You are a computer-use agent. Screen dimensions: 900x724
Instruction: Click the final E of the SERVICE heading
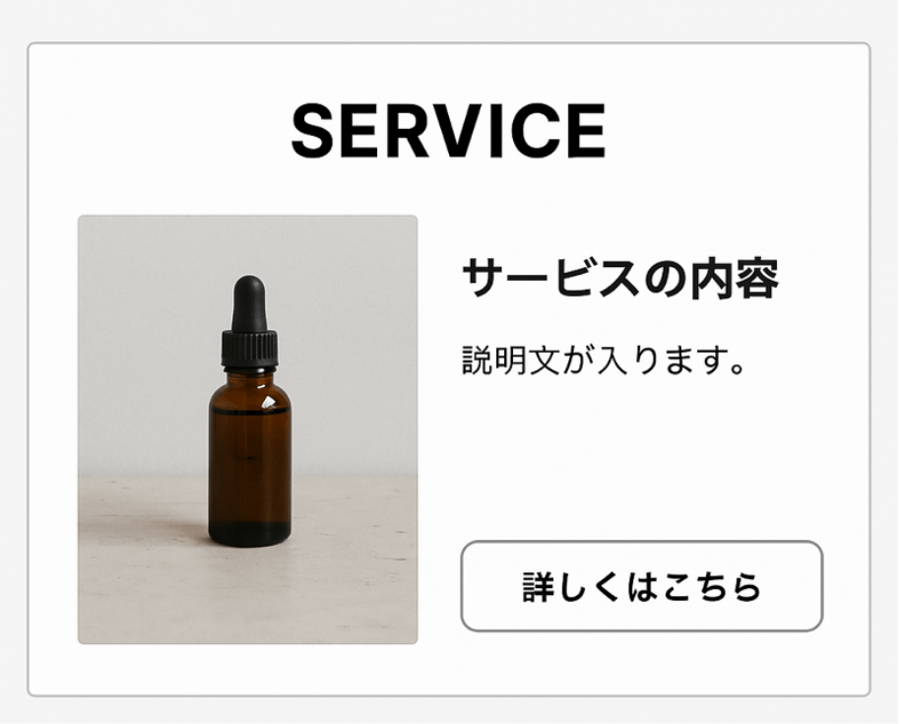click(x=587, y=131)
